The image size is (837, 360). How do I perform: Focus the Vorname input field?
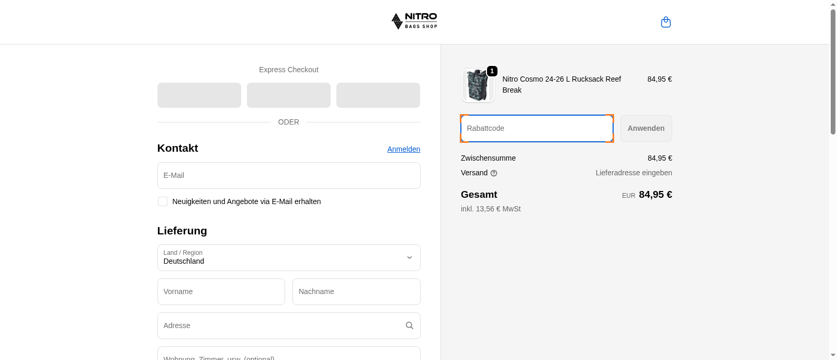pos(221,291)
